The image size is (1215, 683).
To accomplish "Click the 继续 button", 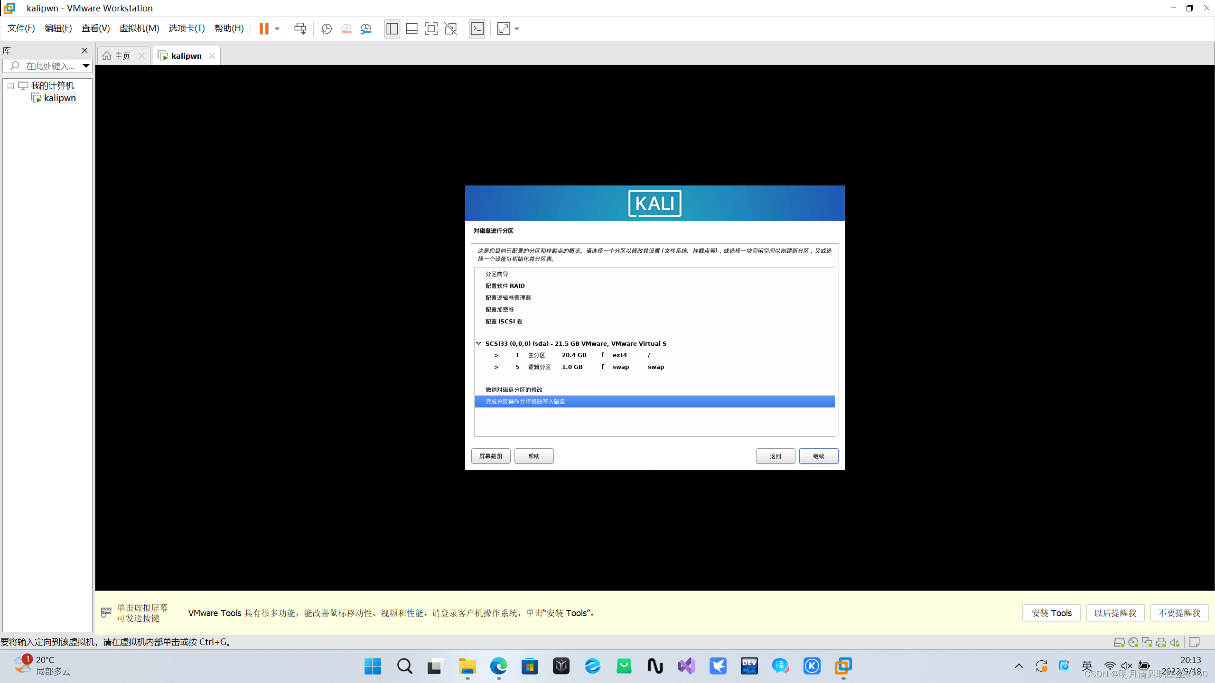I will pos(819,456).
